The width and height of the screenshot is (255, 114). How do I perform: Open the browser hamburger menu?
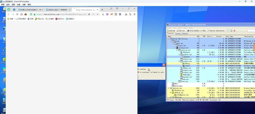135,14
